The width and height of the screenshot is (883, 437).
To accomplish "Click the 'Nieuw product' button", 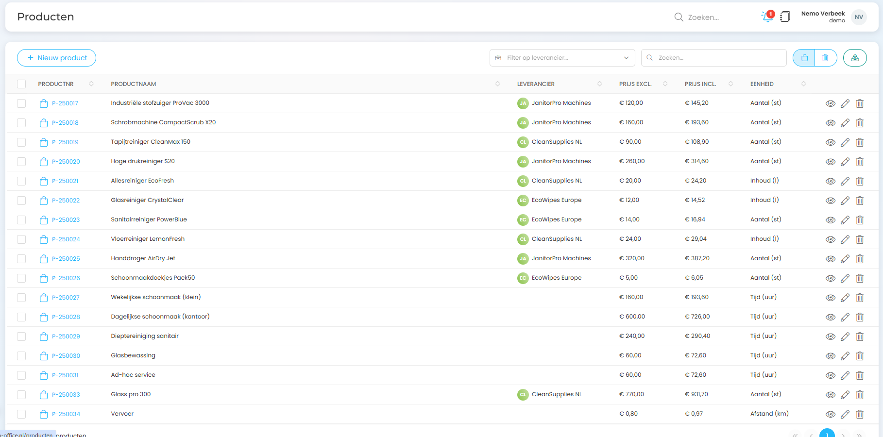I will tap(57, 58).
